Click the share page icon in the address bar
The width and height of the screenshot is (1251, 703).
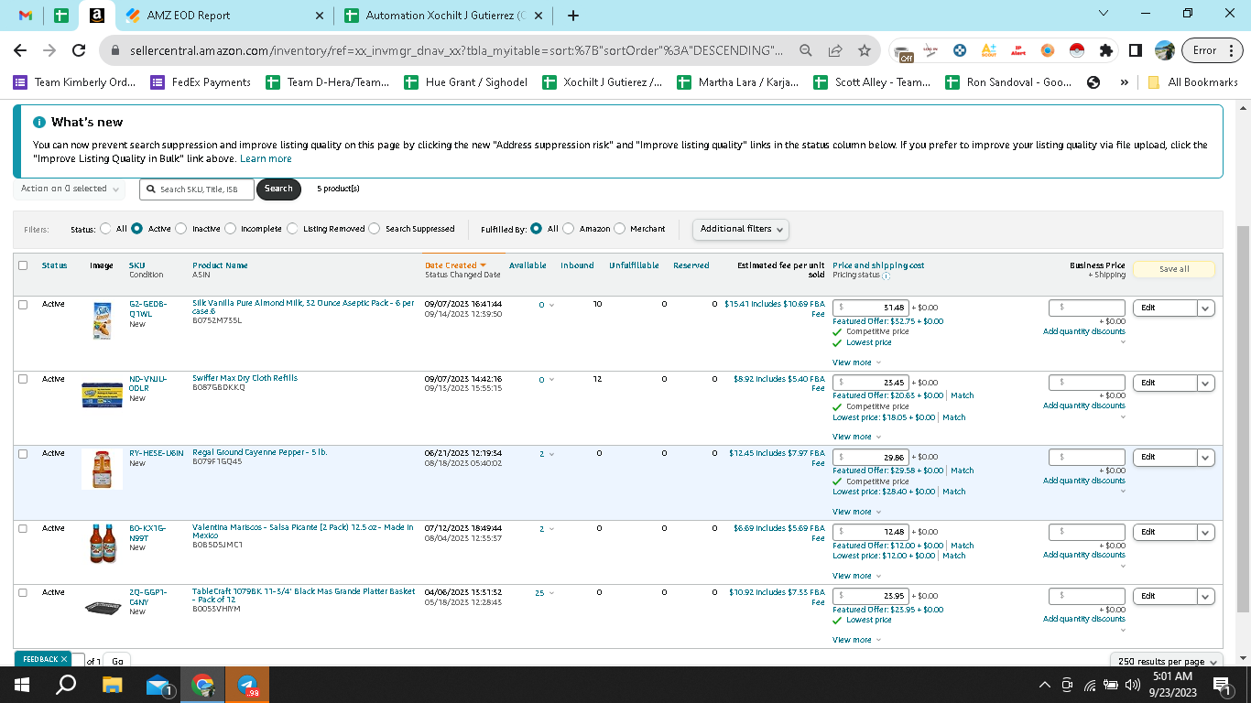pos(834,50)
